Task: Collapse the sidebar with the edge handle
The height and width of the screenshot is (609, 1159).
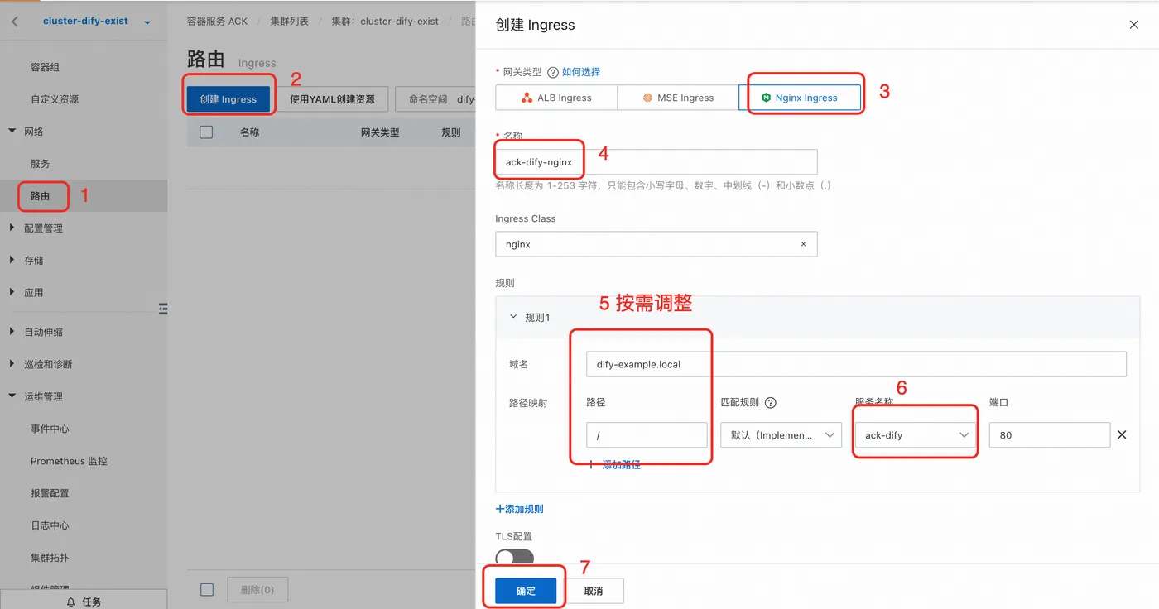Action: [163, 309]
